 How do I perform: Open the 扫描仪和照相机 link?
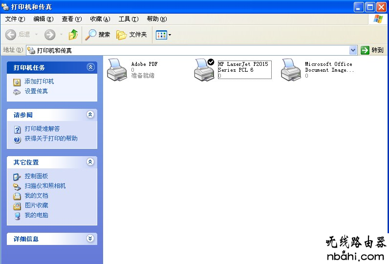45,186
